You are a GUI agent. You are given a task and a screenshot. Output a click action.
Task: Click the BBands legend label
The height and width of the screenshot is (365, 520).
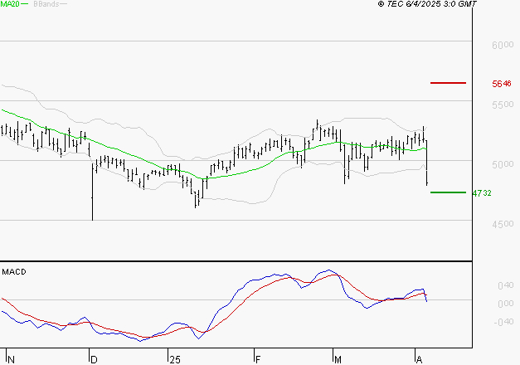click(x=46, y=4)
